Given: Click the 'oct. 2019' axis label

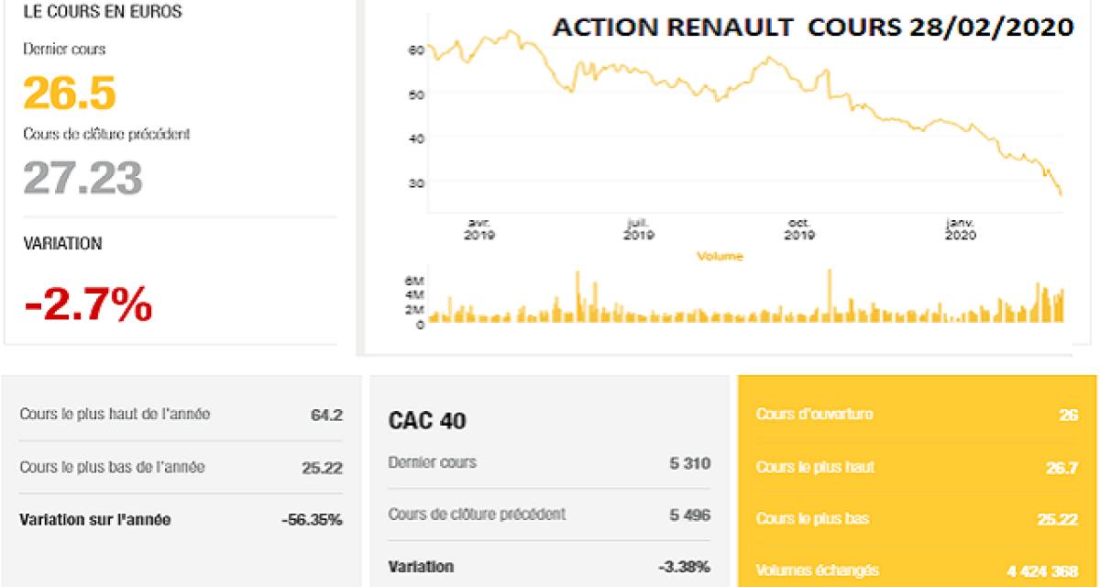Looking at the screenshot, I should click(x=799, y=229).
